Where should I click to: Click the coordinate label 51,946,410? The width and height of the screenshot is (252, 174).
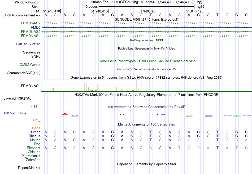click(51, 11)
